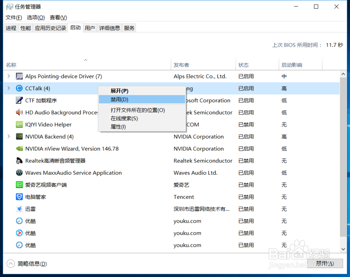Image resolution: width=350 pixels, height=277 pixels.
Task: Maximize the Task Manager window
Action: (x=316, y=7)
